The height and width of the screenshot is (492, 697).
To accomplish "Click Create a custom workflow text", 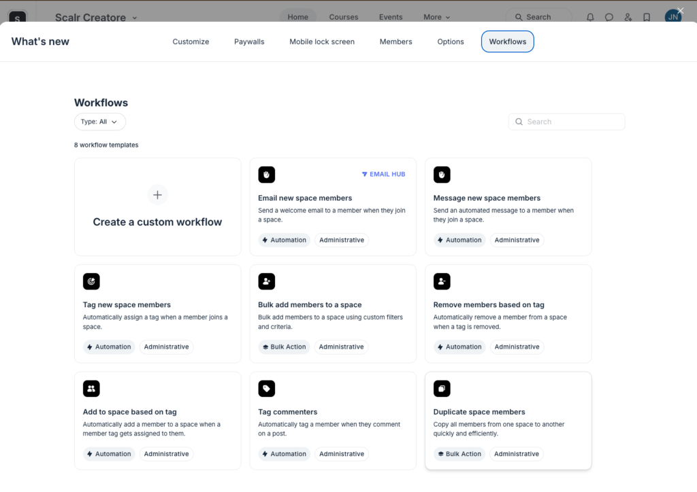I will click(x=157, y=222).
